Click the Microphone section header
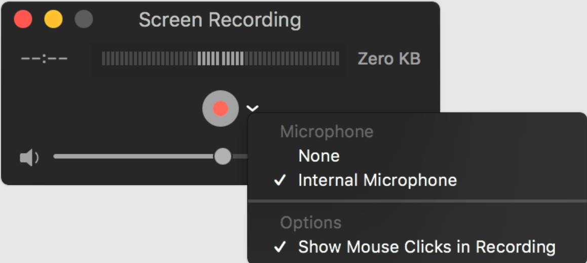This screenshot has height=263, width=587. coord(327,132)
